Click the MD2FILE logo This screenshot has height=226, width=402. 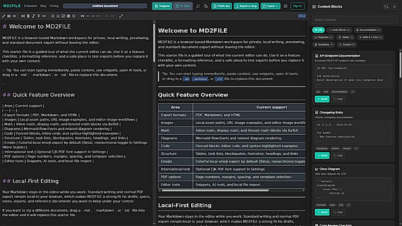click(12, 6)
